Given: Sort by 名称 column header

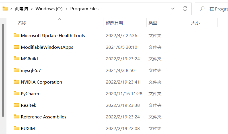Looking at the screenshot, I should [22, 23].
